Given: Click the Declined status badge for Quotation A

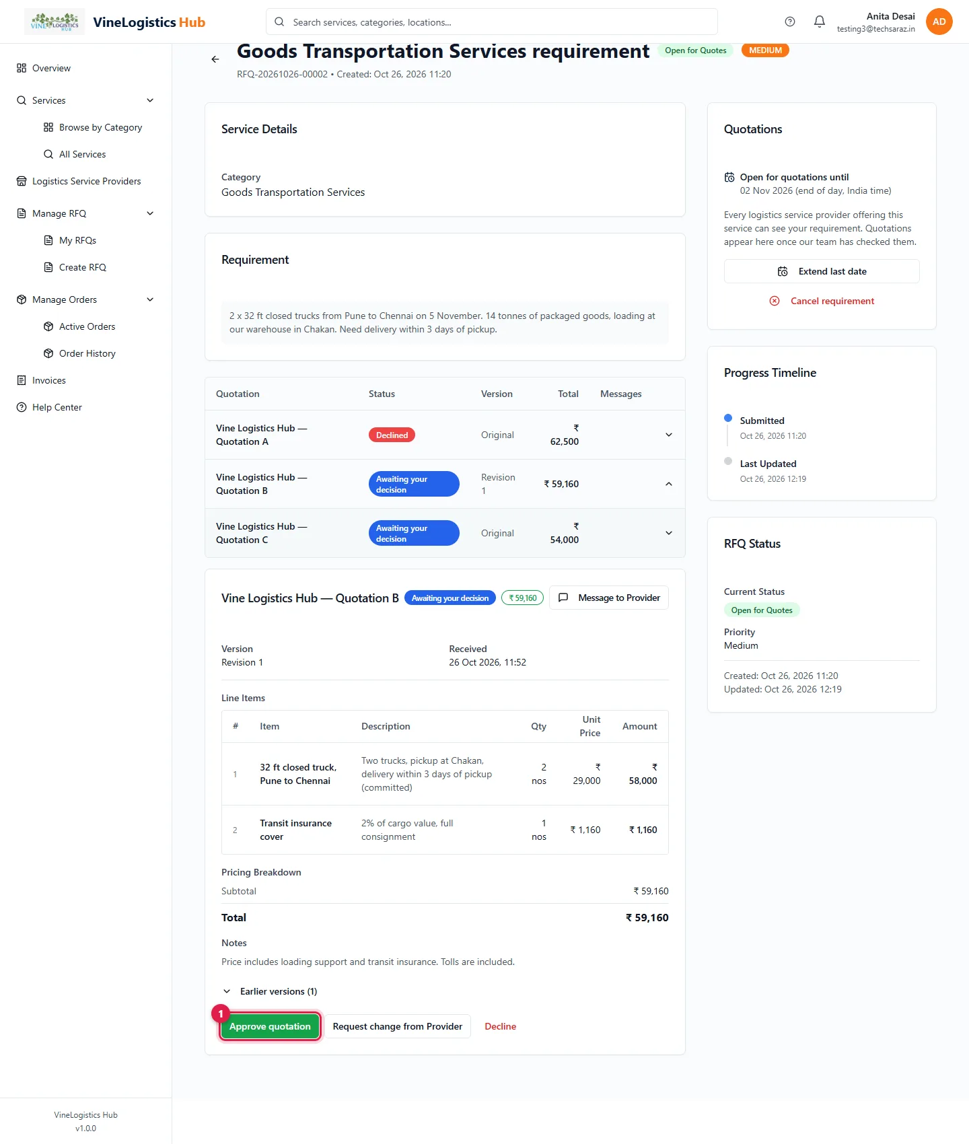Looking at the screenshot, I should (x=392, y=435).
